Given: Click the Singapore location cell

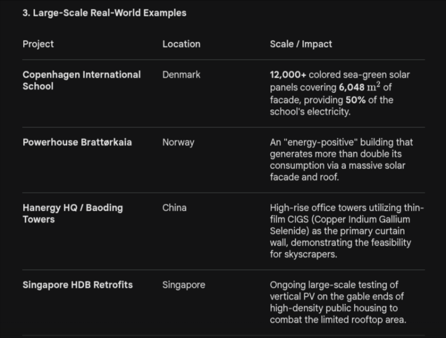Looking at the screenshot, I should coord(184,285).
